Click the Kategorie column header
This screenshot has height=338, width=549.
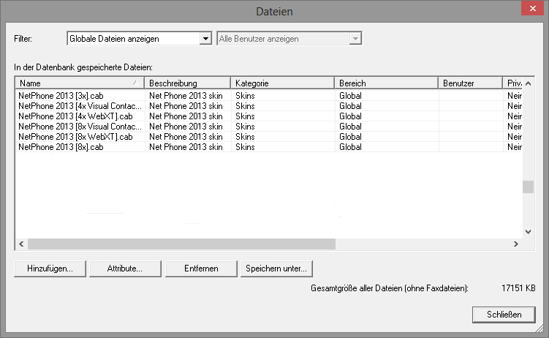click(282, 83)
